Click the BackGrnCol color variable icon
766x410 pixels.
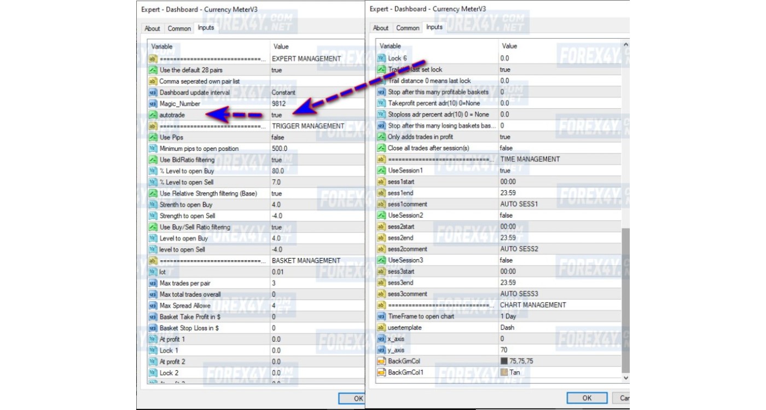(x=381, y=361)
